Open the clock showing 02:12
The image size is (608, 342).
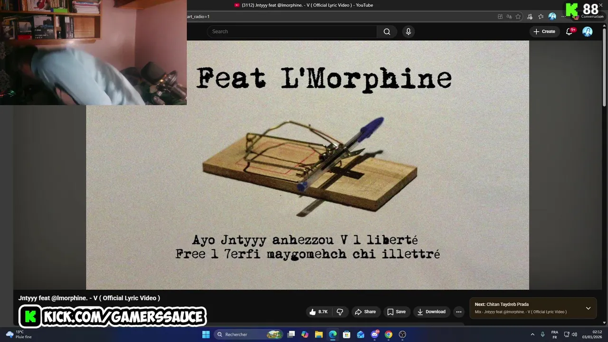pyautogui.click(x=592, y=334)
